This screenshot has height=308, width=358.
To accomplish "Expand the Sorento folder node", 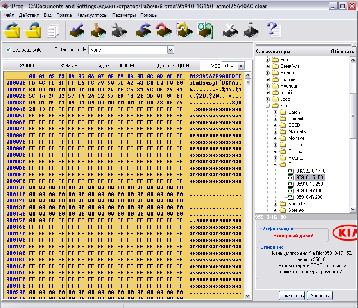I will tap(276, 210).
